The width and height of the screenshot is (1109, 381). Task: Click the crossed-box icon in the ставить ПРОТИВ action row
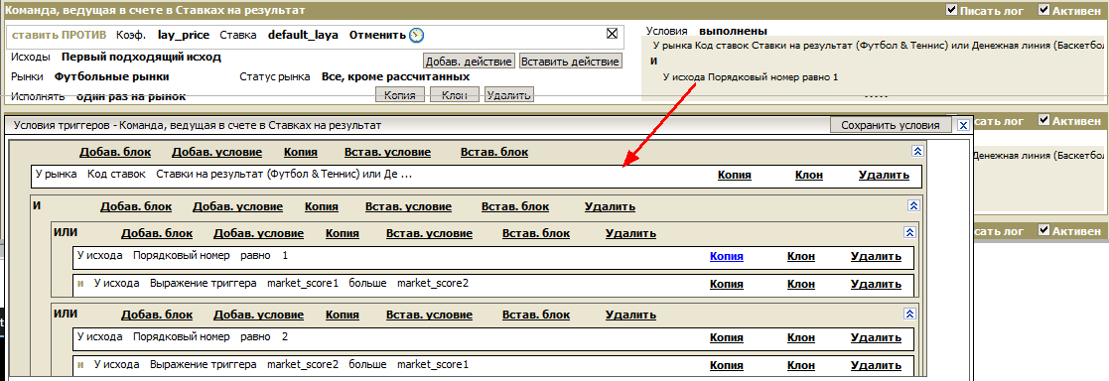[x=613, y=33]
